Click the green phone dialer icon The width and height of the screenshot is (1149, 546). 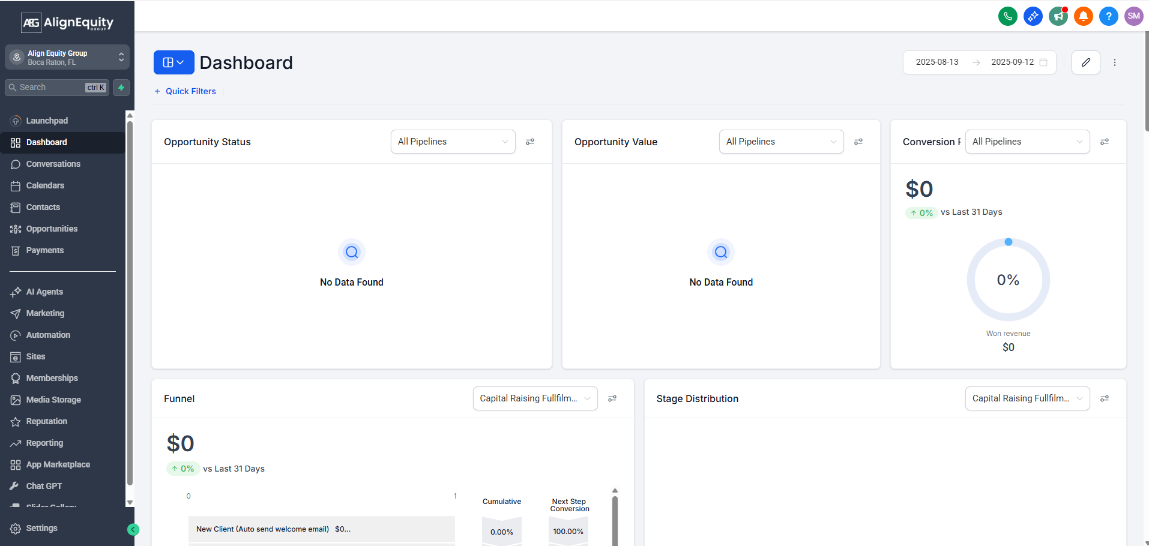pos(1007,16)
